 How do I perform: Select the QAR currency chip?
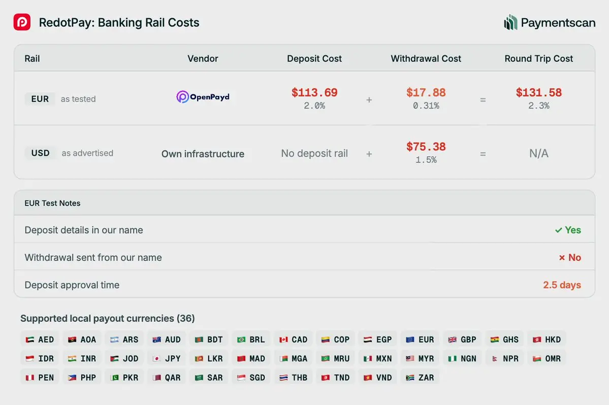pyautogui.click(x=167, y=378)
